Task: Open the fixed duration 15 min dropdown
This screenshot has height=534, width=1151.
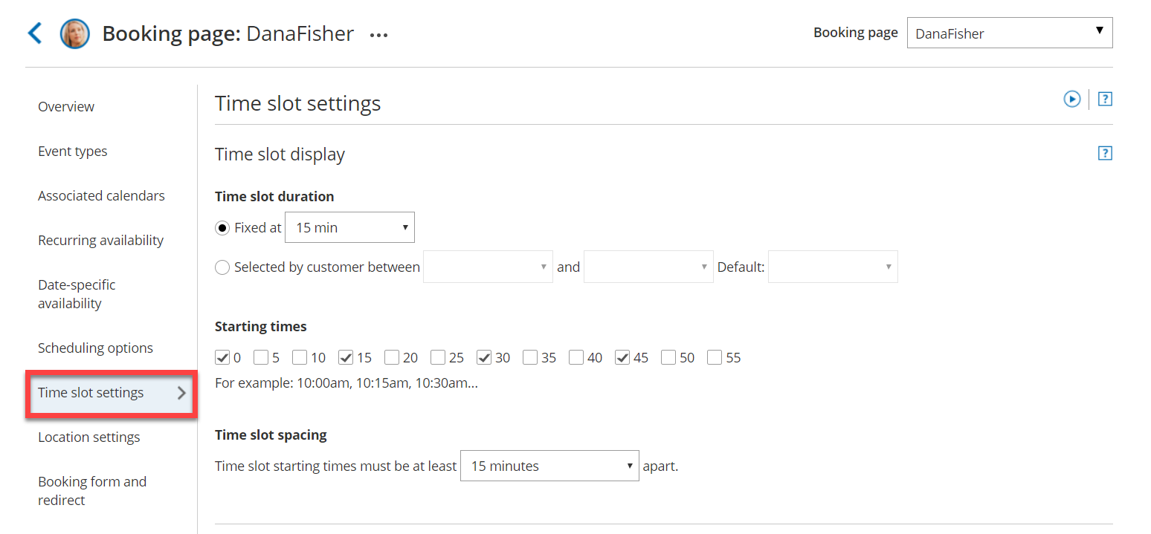Action: click(349, 228)
